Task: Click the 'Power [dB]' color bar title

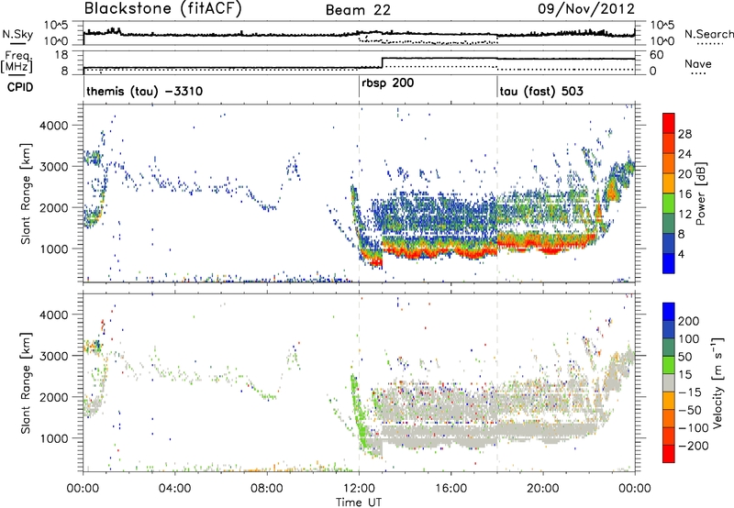Action: click(x=700, y=193)
